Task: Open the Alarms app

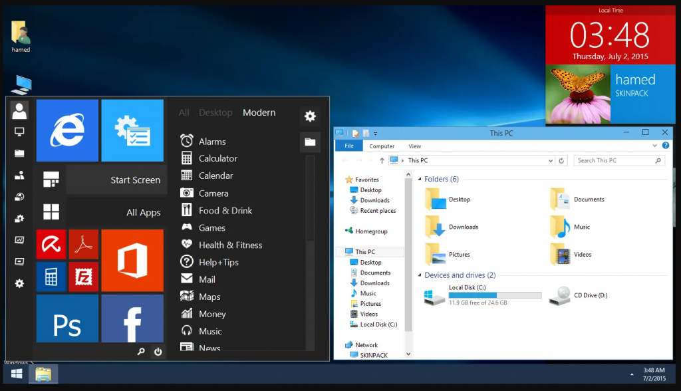Action: 204,141
